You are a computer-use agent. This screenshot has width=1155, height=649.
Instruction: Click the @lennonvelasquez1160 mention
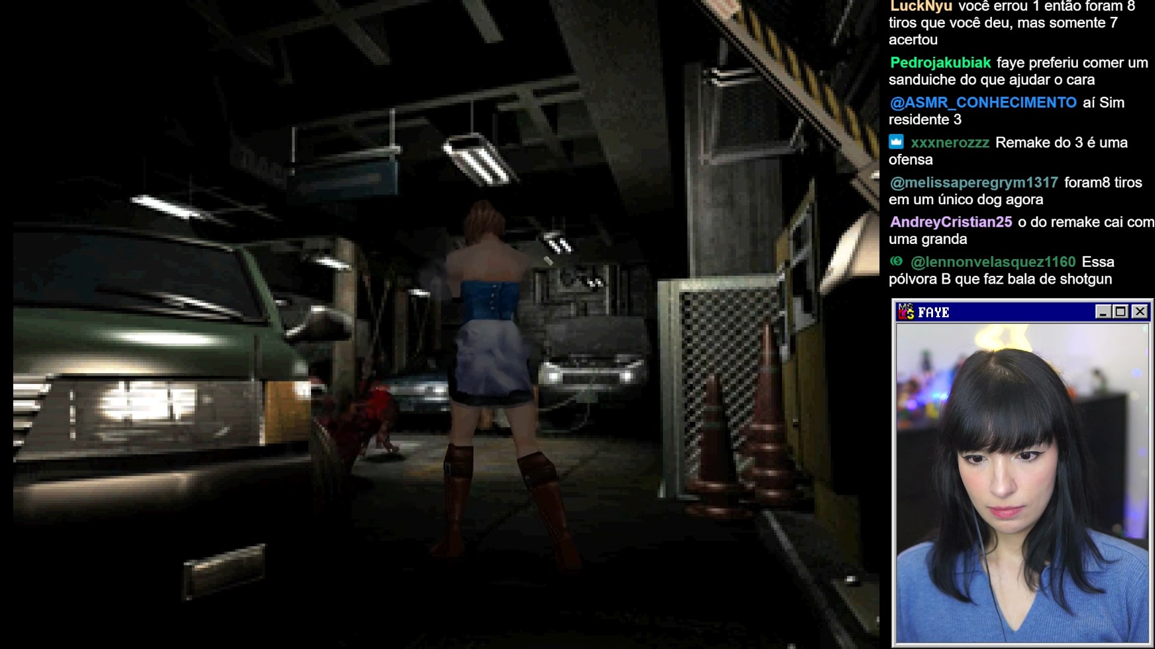point(993,261)
